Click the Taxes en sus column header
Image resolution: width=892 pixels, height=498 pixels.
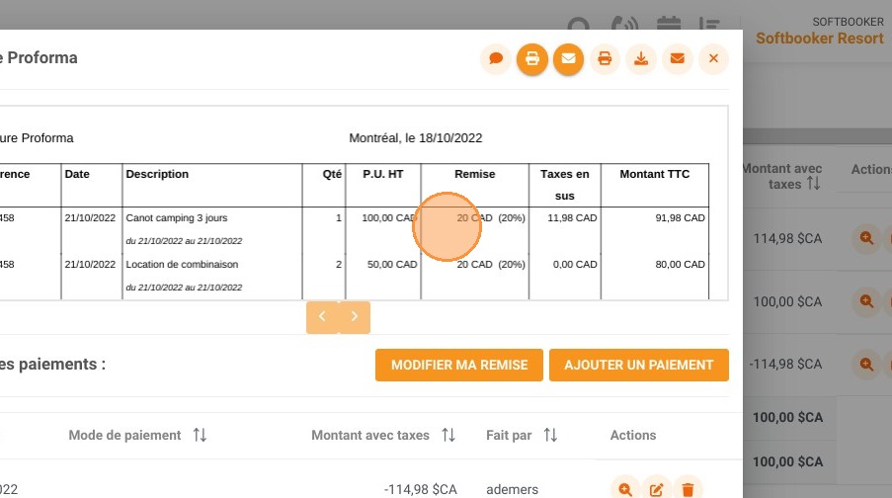[x=564, y=185]
